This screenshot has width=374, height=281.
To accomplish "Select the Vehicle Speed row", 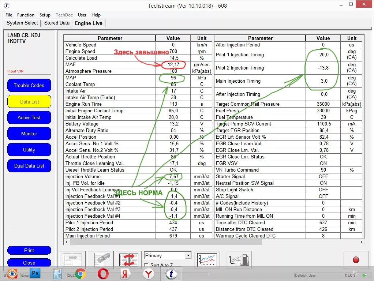I will (x=138, y=45).
